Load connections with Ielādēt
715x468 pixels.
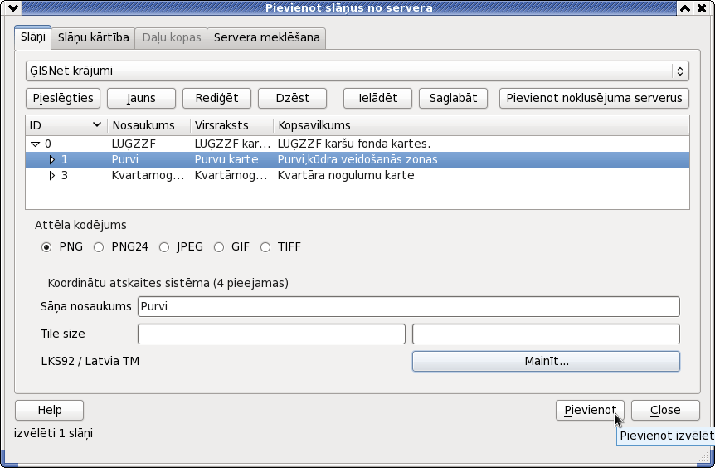tap(378, 98)
